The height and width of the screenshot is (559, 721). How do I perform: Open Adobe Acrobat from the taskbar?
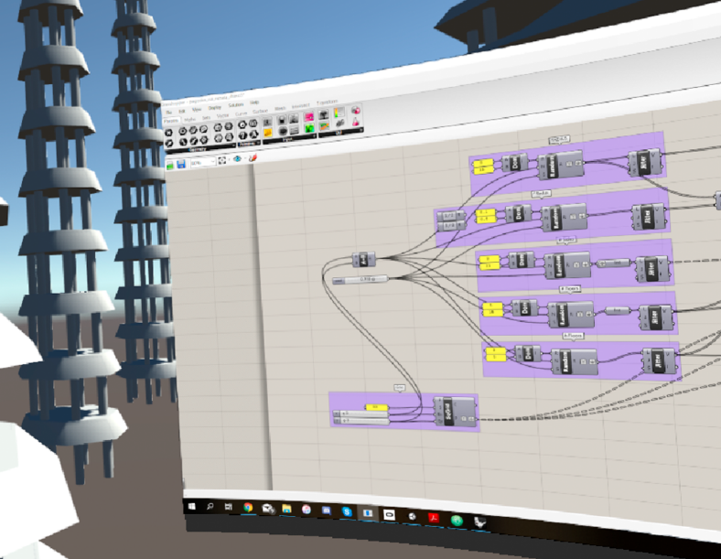click(434, 518)
